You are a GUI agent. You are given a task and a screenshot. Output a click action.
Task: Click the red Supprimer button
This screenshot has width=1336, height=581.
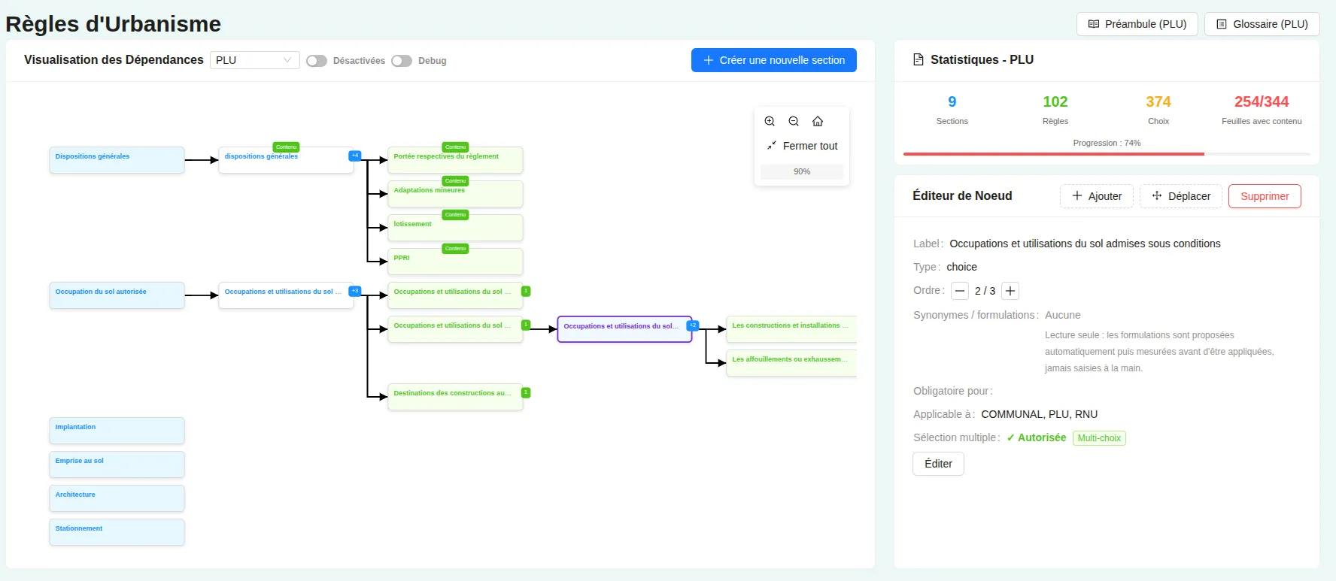click(x=1265, y=196)
